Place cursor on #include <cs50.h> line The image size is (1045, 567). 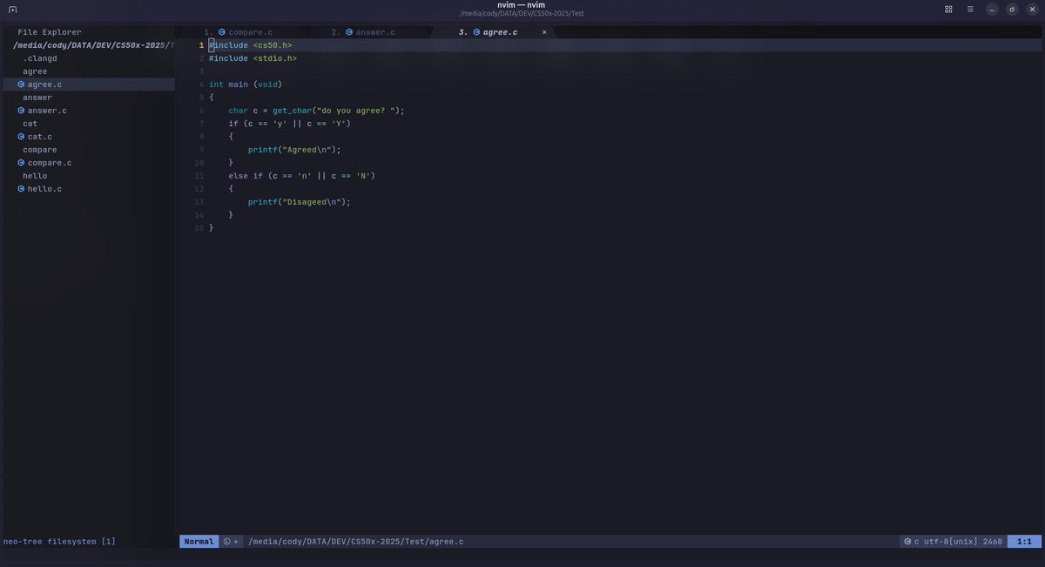point(251,45)
